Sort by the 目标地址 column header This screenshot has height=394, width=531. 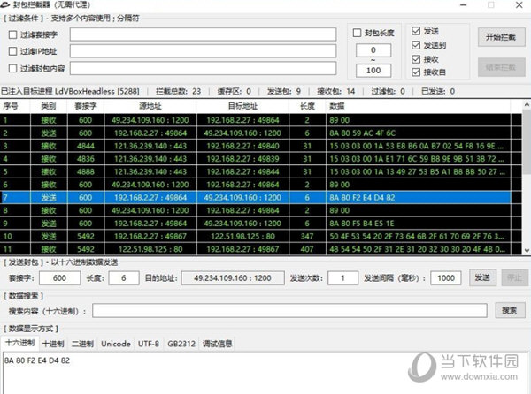click(x=242, y=106)
